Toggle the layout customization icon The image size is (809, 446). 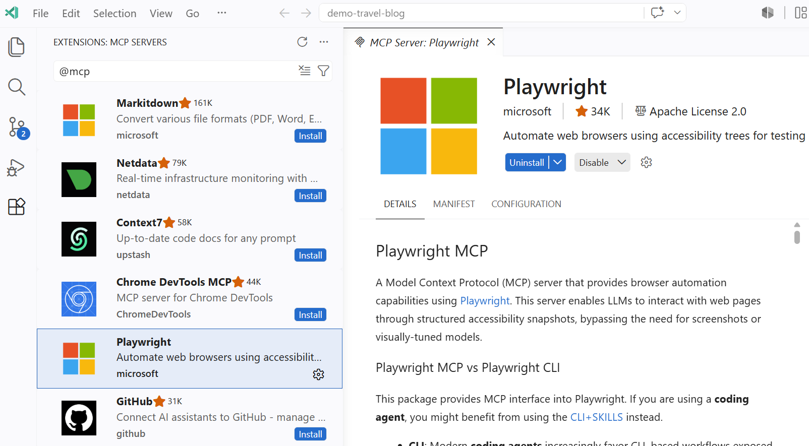click(801, 13)
